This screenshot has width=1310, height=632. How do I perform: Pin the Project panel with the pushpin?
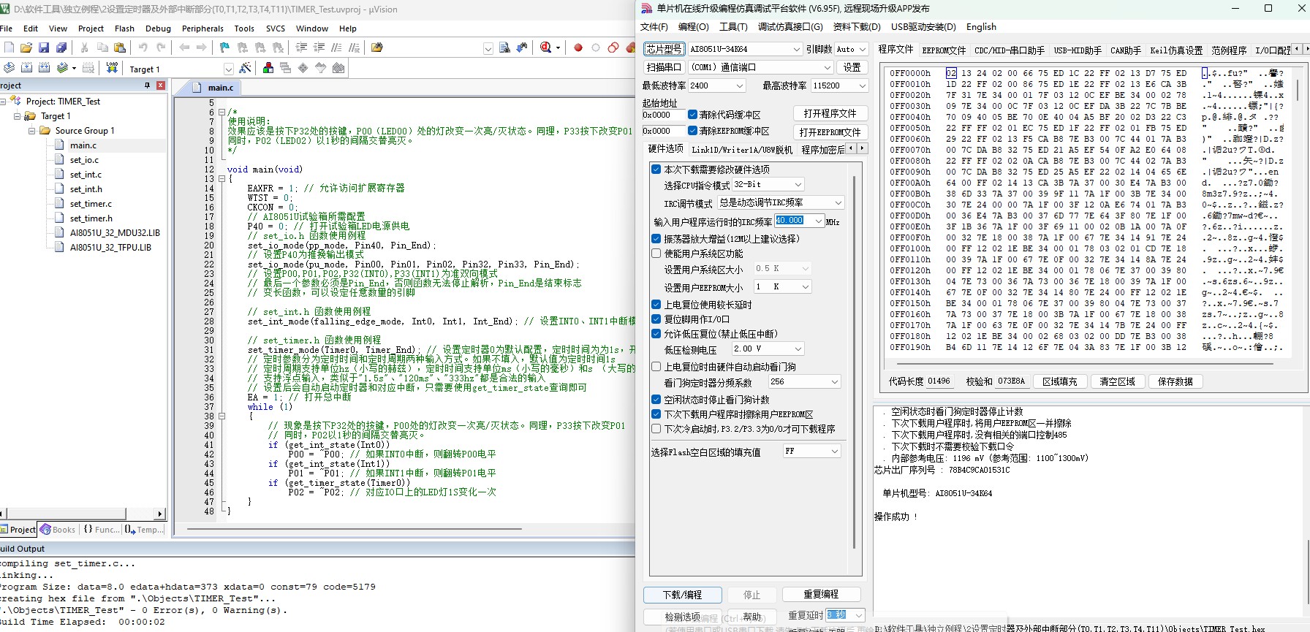click(x=147, y=85)
